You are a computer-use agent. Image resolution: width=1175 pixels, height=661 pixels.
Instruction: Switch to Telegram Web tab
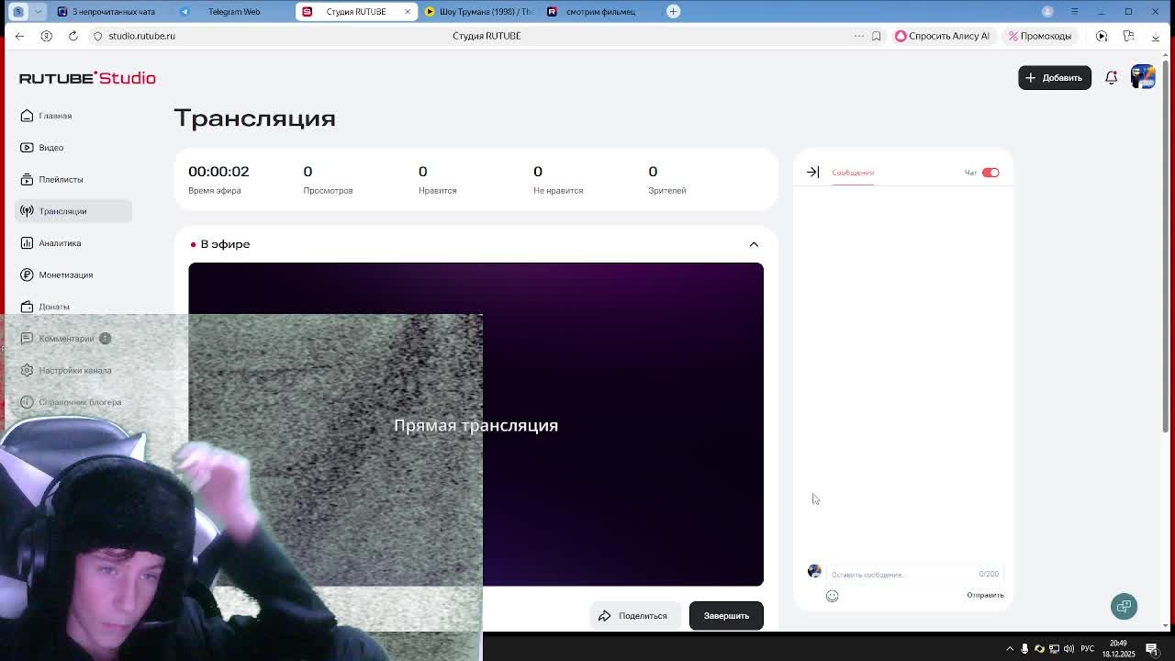(233, 11)
